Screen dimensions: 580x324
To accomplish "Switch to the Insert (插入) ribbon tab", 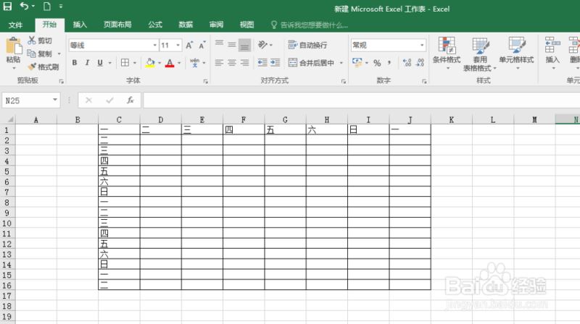I will tap(80, 25).
